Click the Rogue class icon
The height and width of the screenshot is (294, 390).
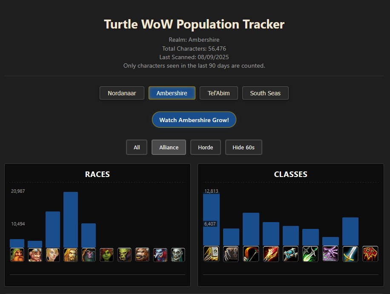point(311,254)
